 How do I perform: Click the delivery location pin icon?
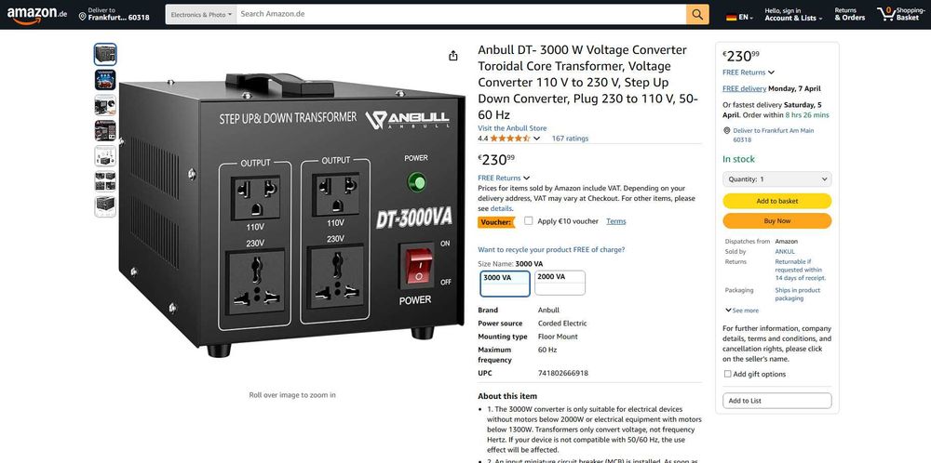(83, 17)
